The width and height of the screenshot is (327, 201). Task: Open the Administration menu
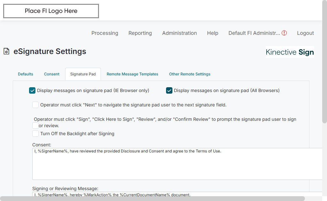(x=179, y=33)
